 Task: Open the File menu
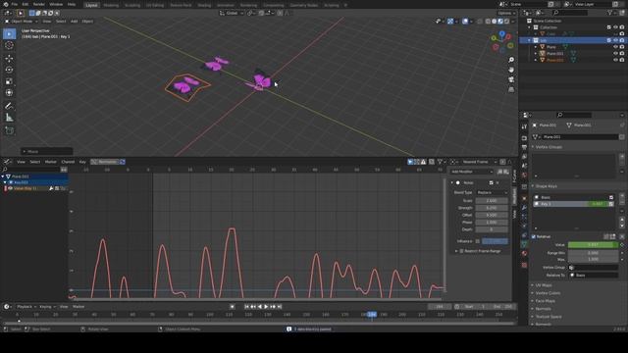point(15,4)
